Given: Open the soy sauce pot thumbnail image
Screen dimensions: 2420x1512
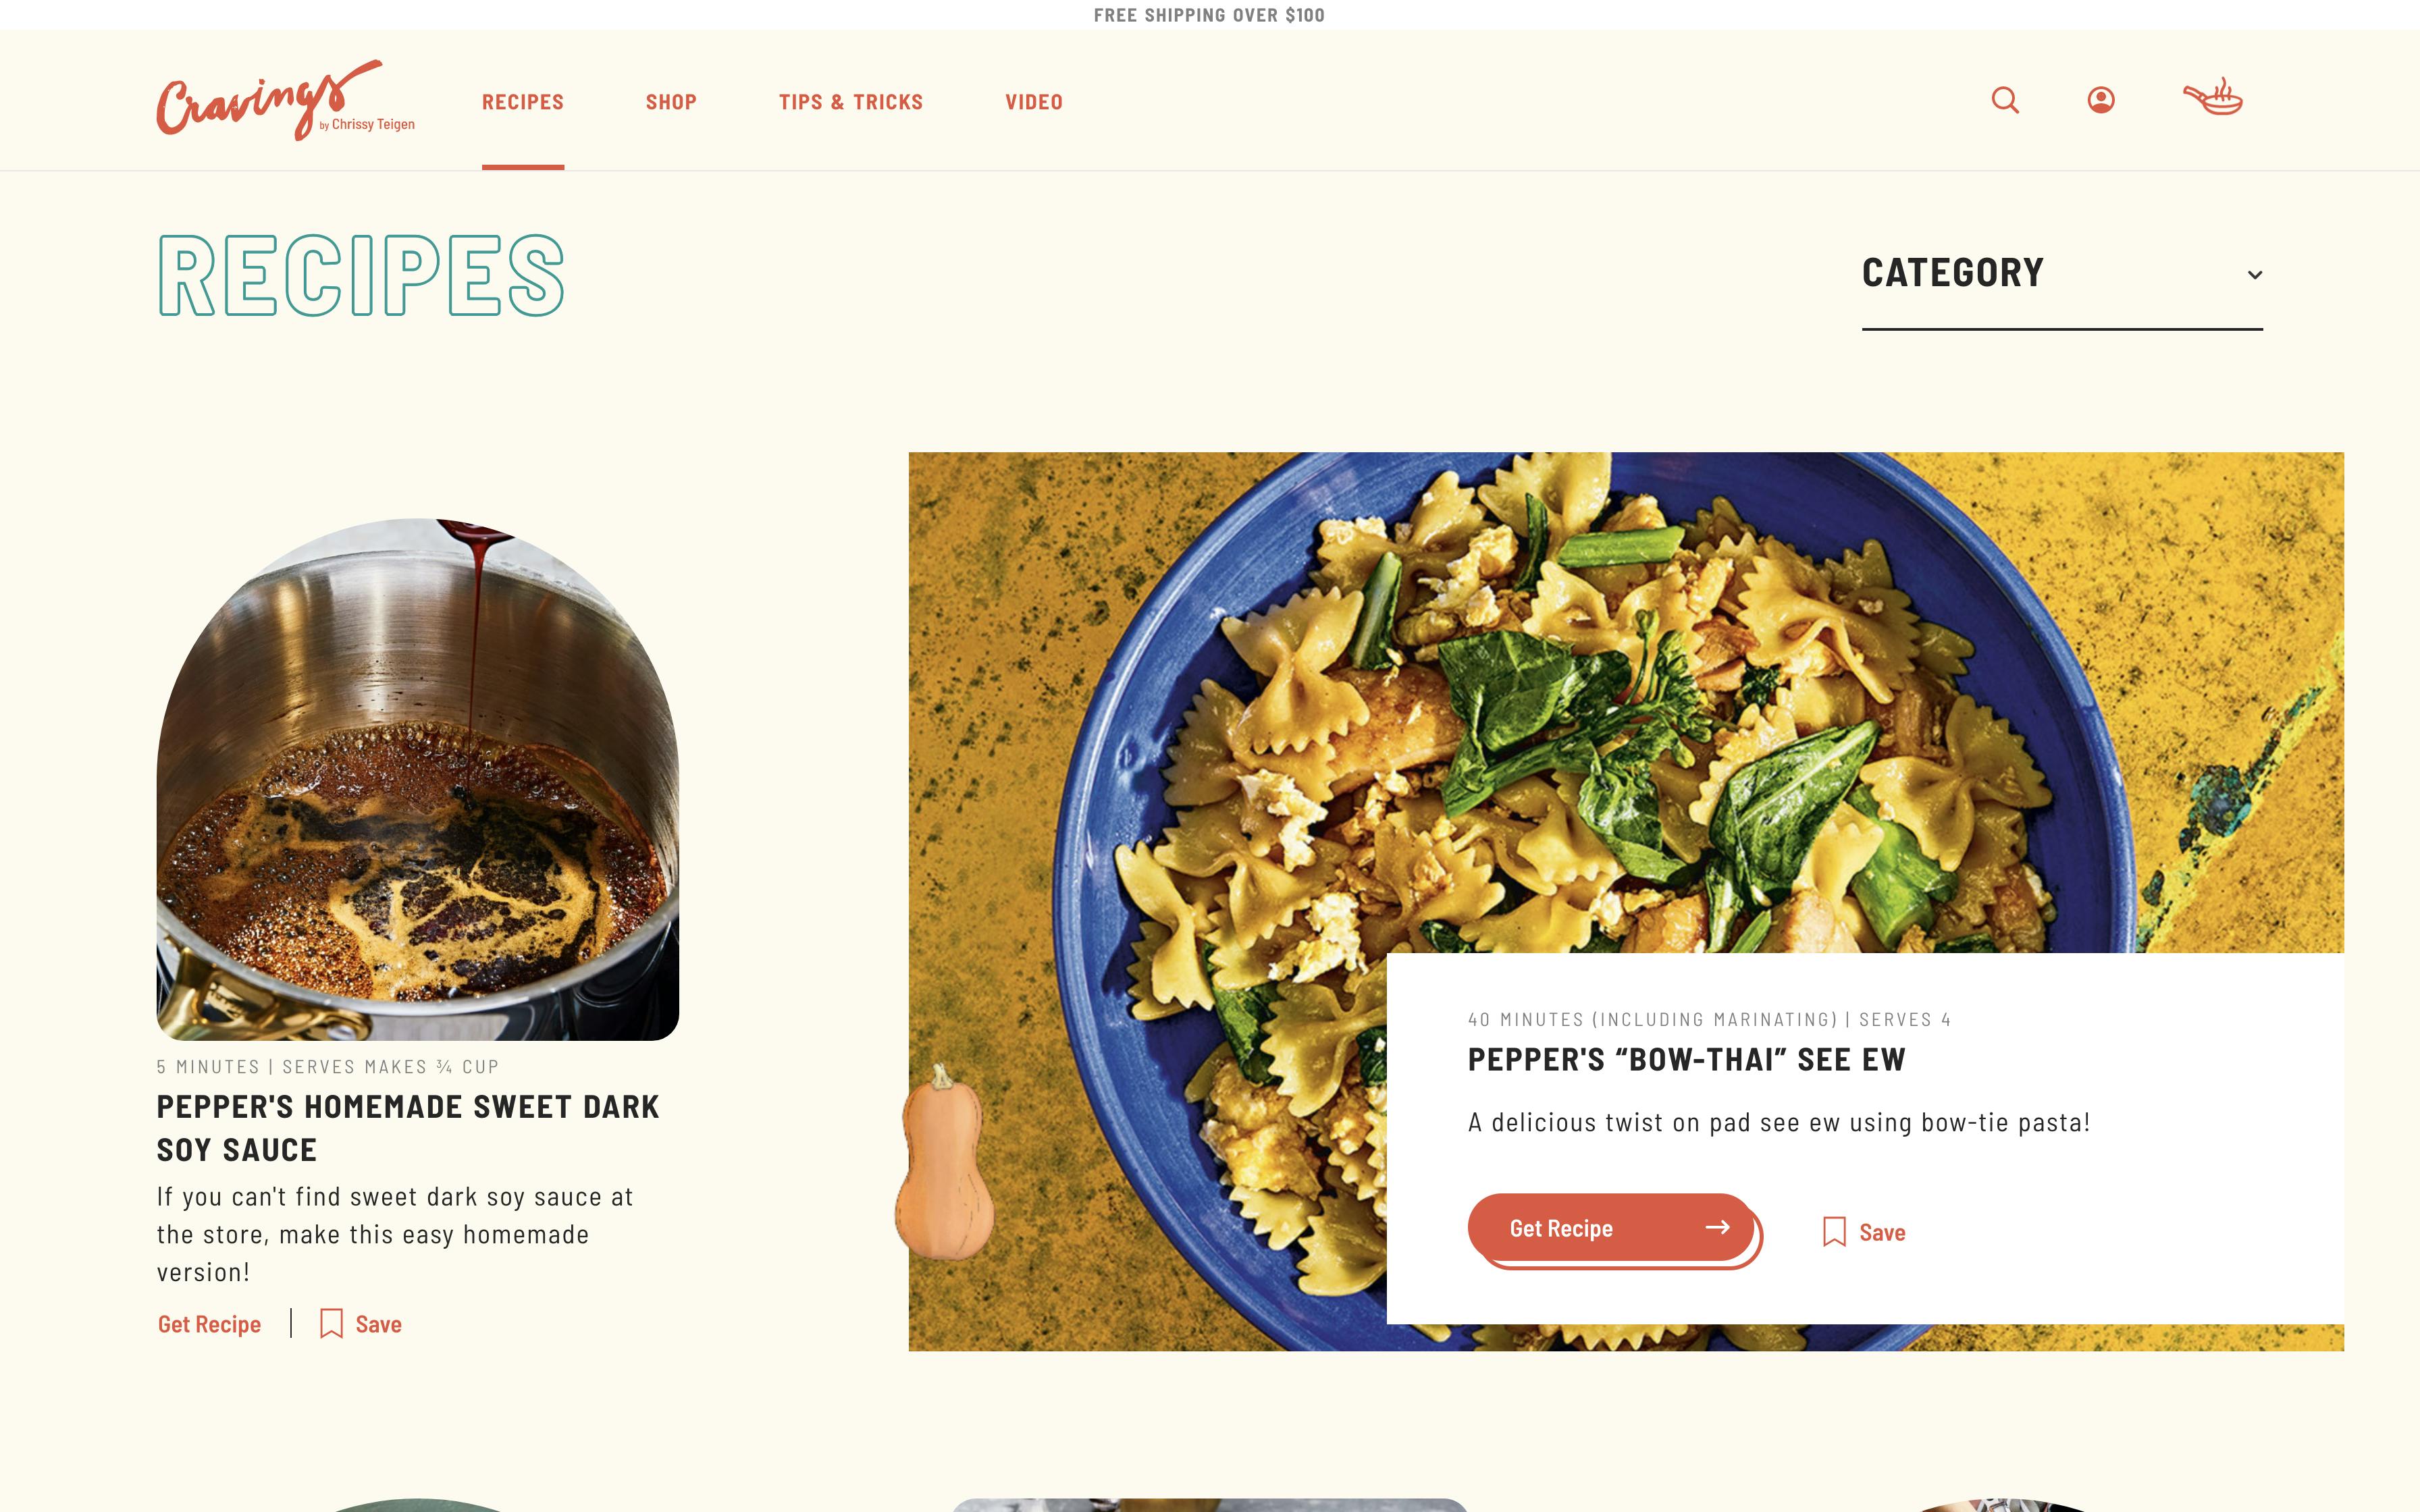Looking at the screenshot, I should (x=418, y=779).
